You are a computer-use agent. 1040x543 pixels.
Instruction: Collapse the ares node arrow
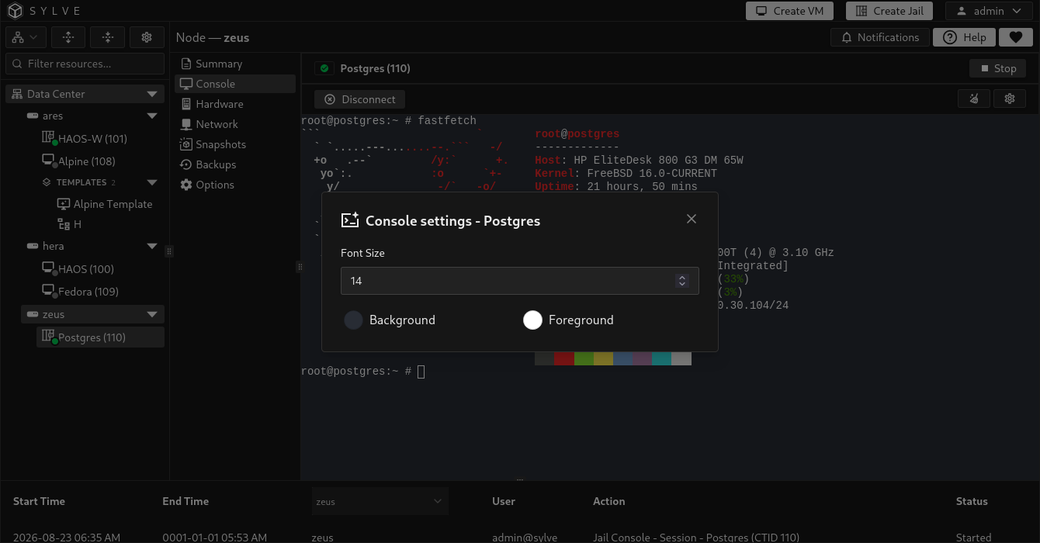[x=152, y=116]
